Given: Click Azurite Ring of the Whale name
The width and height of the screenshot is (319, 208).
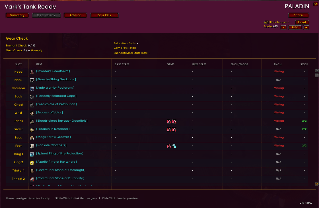Looking at the screenshot, I should click(56, 162).
